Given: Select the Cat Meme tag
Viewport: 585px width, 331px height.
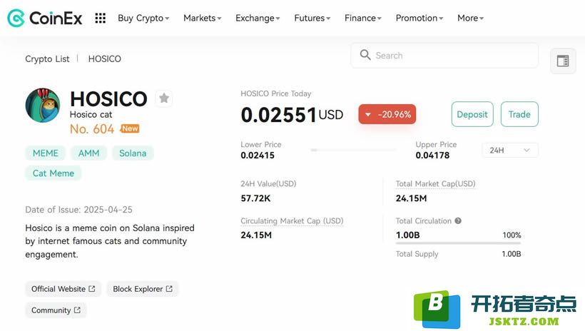Looking at the screenshot, I should coord(54,173).
